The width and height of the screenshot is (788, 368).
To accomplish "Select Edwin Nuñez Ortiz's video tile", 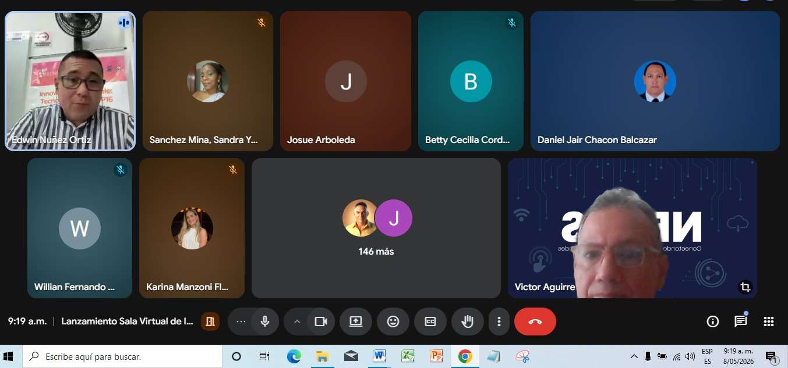I will [x=70, y=81].
